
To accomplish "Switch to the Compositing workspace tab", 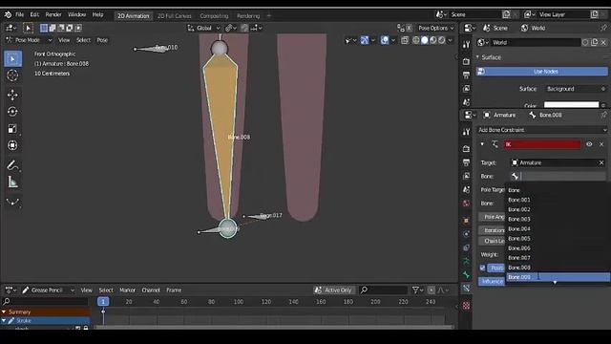I will 214,16.
